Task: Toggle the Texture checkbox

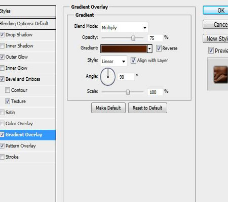Action: tap(8, 102)
